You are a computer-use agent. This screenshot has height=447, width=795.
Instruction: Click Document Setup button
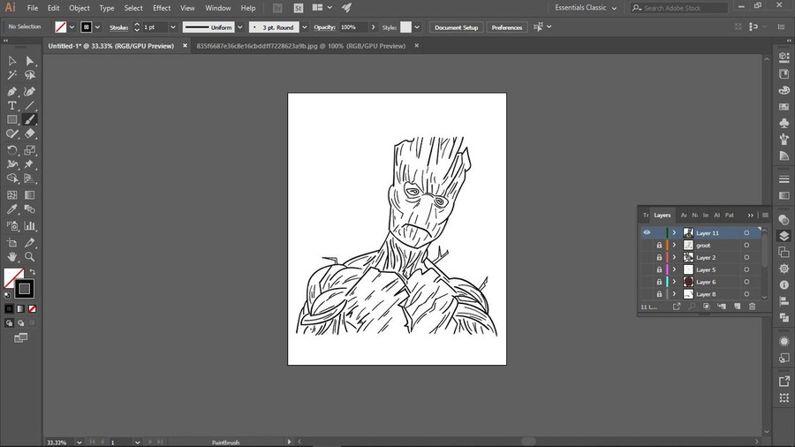click(x=457, y=27)
